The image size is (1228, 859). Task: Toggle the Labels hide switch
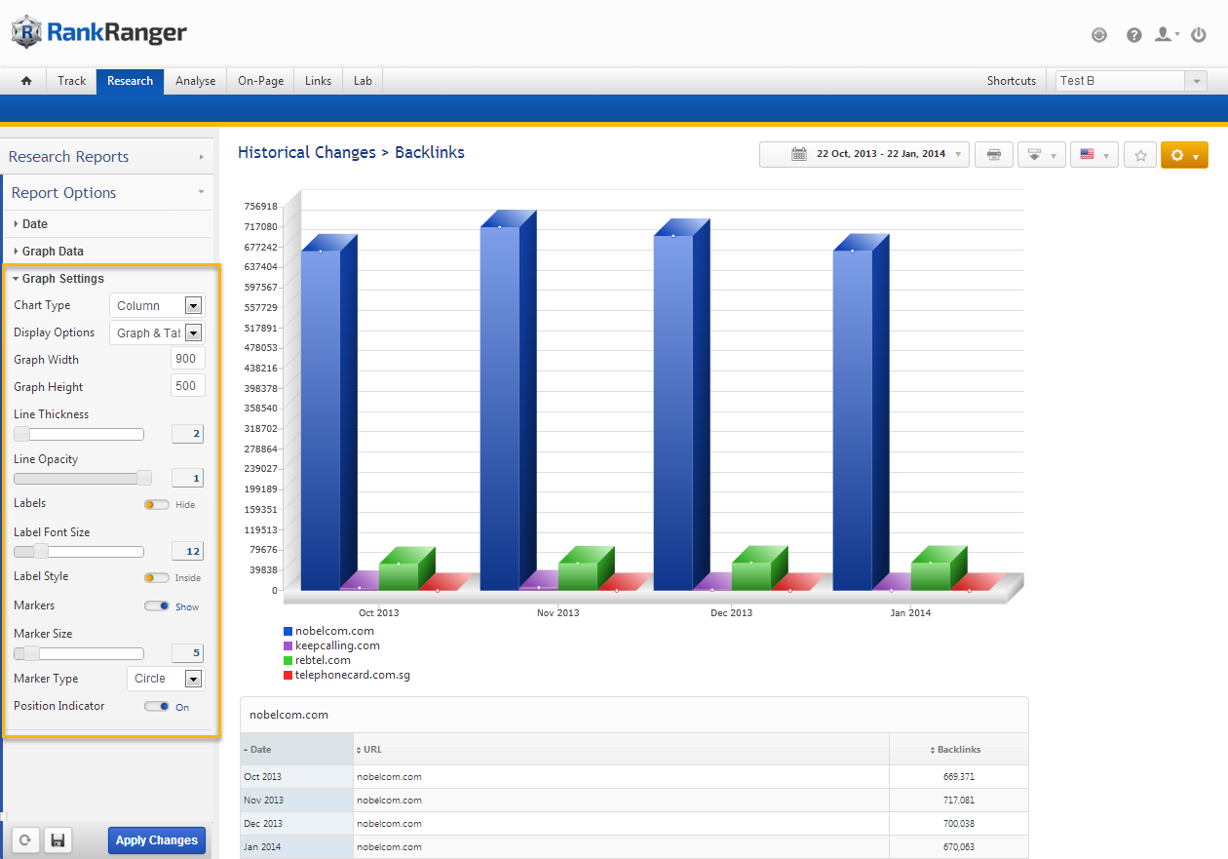point(156,505)
